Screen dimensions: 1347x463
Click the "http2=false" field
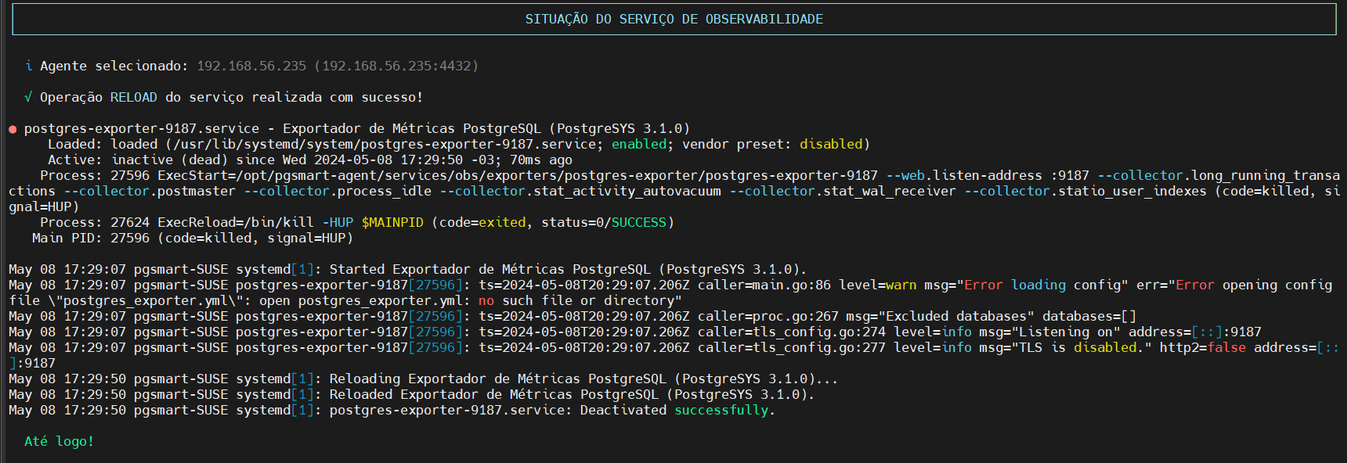click(x=1203, y=347)
